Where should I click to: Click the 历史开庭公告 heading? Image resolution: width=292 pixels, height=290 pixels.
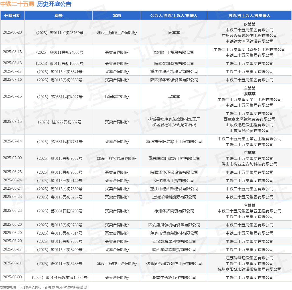(54, 4)
